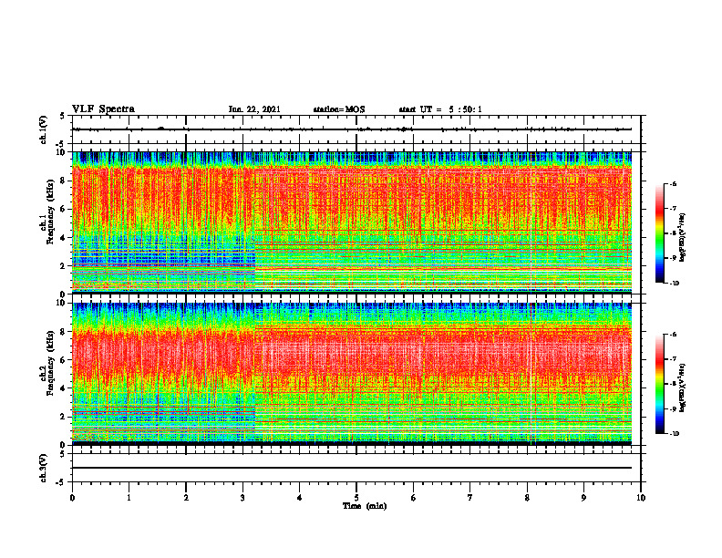
Task: Click the -6 label on ch.2 color bar
Action: [x=675, y=335]
